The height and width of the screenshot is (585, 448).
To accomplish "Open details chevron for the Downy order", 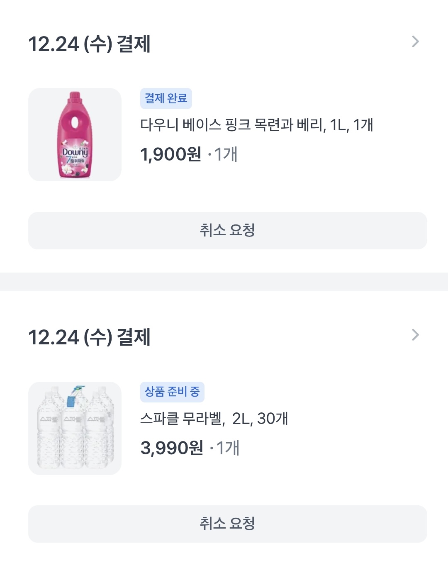I will click(415, 41).
